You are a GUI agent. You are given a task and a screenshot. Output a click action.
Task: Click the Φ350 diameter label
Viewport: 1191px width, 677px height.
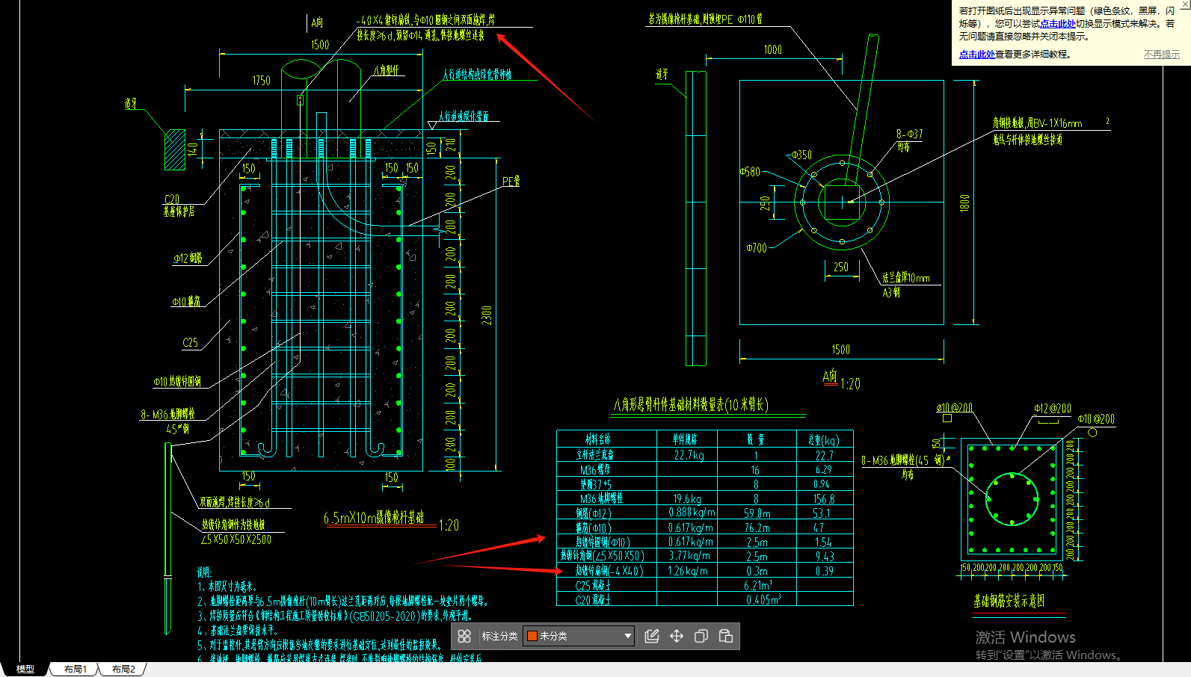pyautogui.click(x=801, y=155)
